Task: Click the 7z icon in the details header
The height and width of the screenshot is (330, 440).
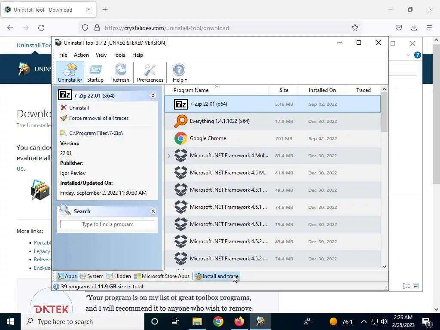Action: 65,95
